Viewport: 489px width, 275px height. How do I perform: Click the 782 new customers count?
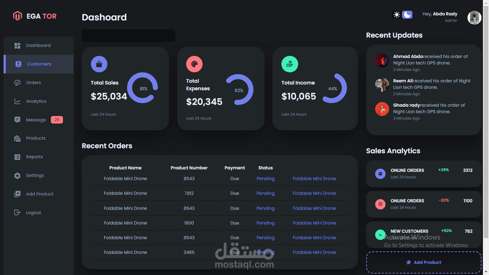(x=469, y=231)
